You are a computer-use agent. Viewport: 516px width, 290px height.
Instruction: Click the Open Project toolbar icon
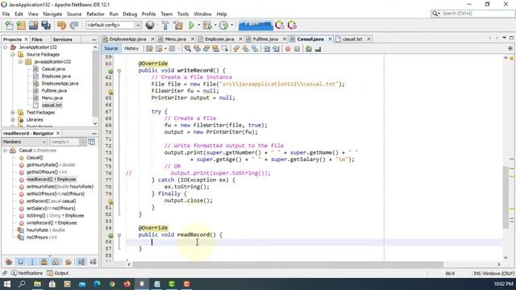33,25
